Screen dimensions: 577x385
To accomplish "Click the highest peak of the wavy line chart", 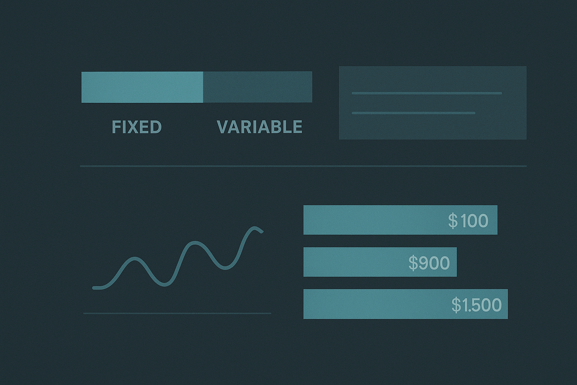I will click(255, 228).
